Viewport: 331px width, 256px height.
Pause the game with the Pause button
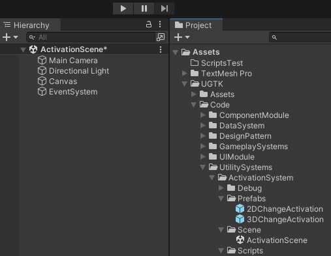coord(144,8)
